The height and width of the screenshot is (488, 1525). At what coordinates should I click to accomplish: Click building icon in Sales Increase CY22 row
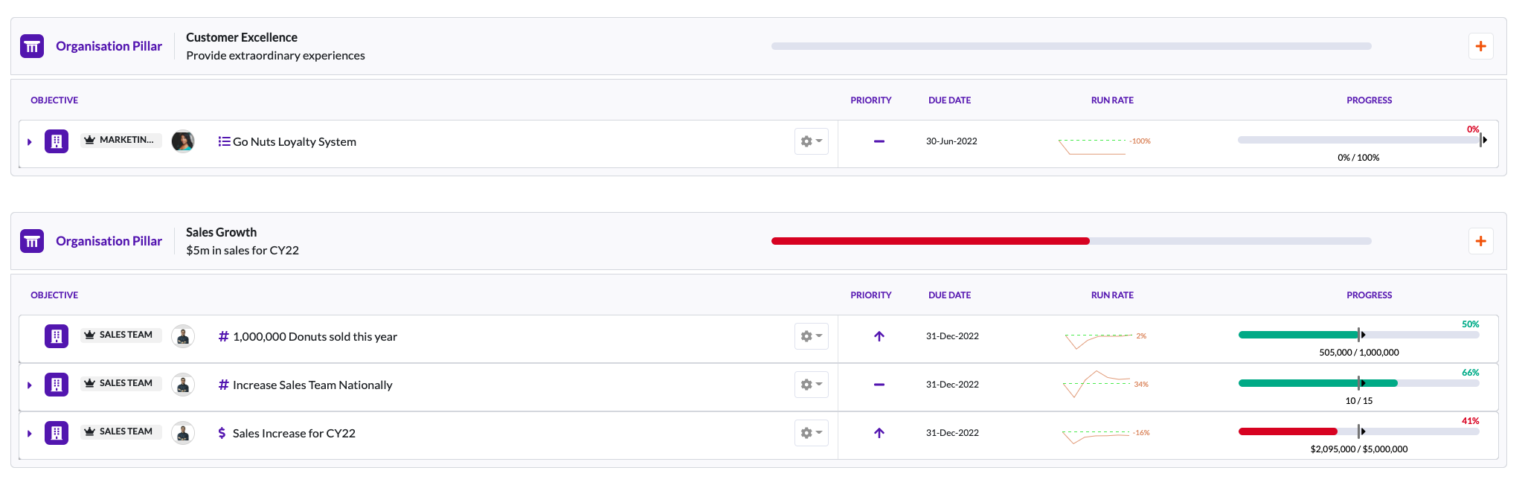pos(57,433)
